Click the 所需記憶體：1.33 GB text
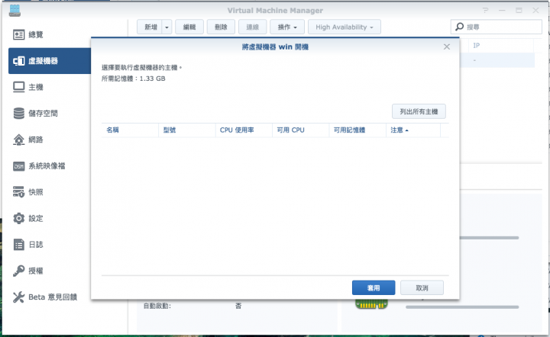550x337 pixels. click(133, 79)
